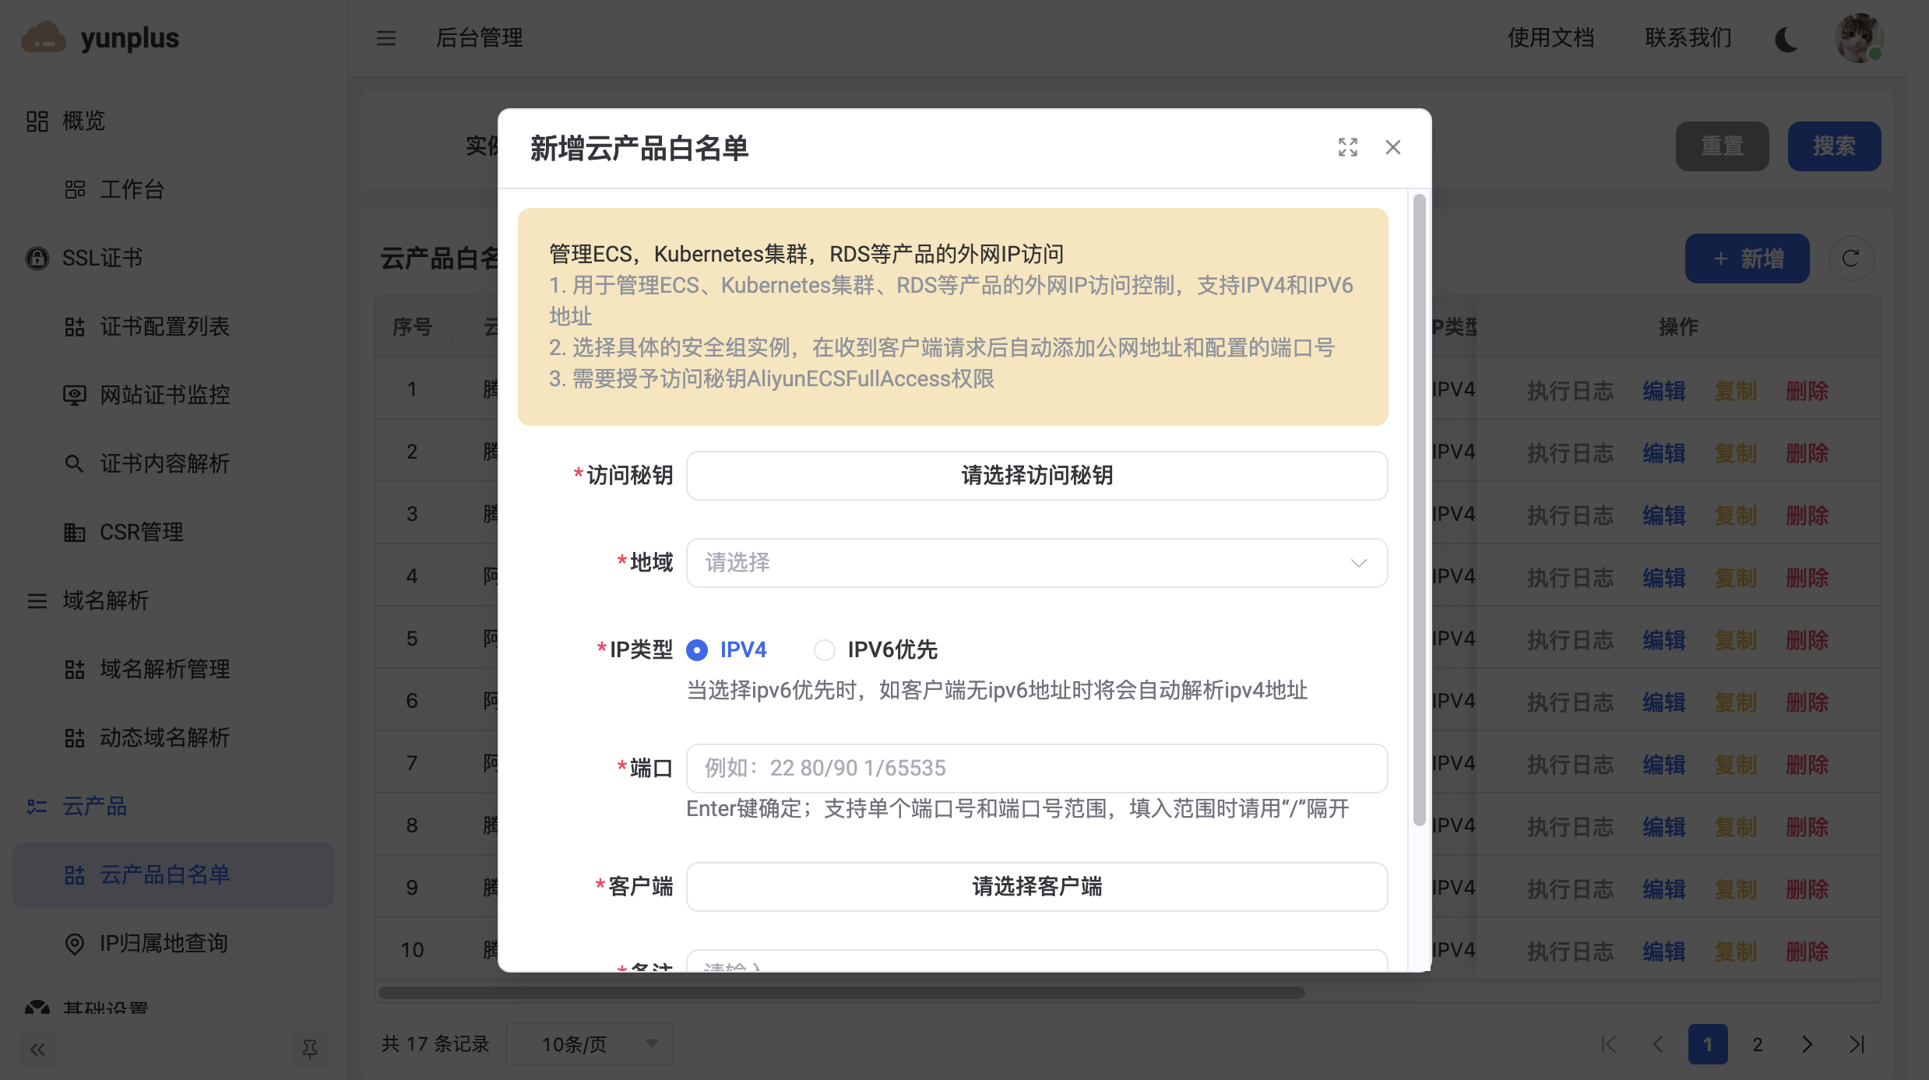Click the CSR管理 building icon
Image resolution: width=1929 pixels, height=1080 pixels.
point(74,532)
